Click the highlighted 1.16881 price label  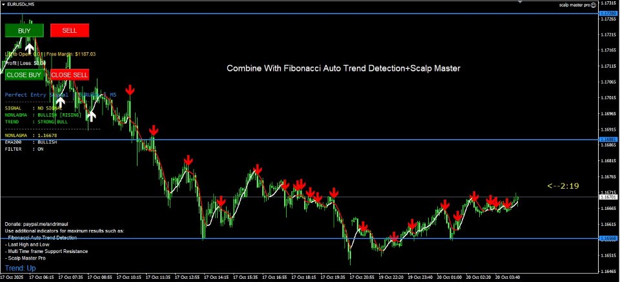coord(608,140)
